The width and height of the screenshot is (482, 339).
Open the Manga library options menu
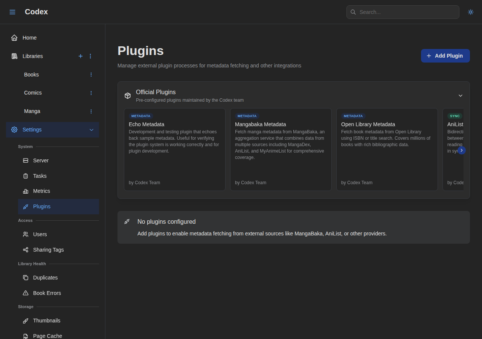(x=90, y=111)
